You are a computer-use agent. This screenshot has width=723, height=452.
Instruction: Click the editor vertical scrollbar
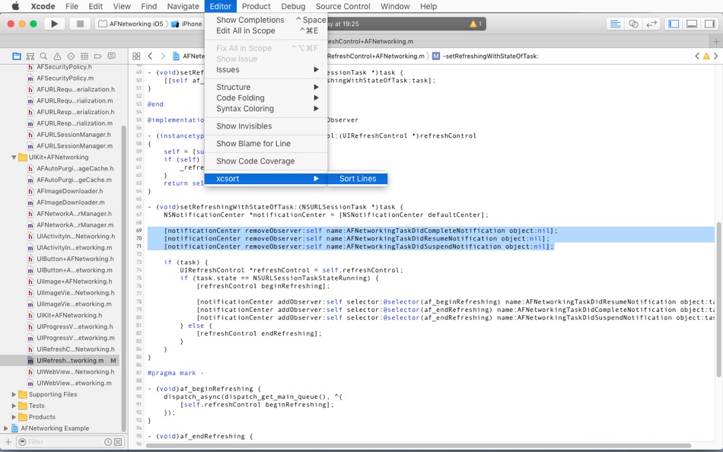[718, 300]
